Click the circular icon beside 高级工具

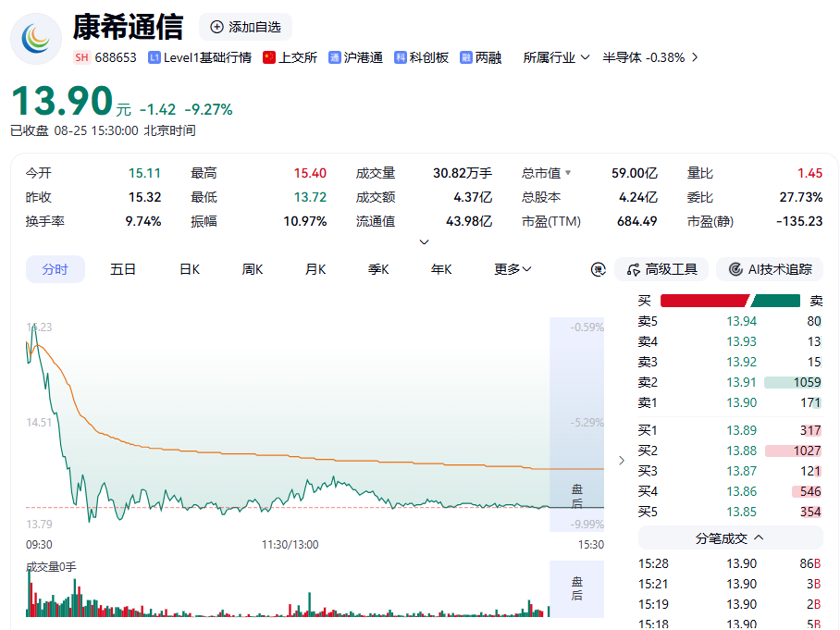coord(598,269)
